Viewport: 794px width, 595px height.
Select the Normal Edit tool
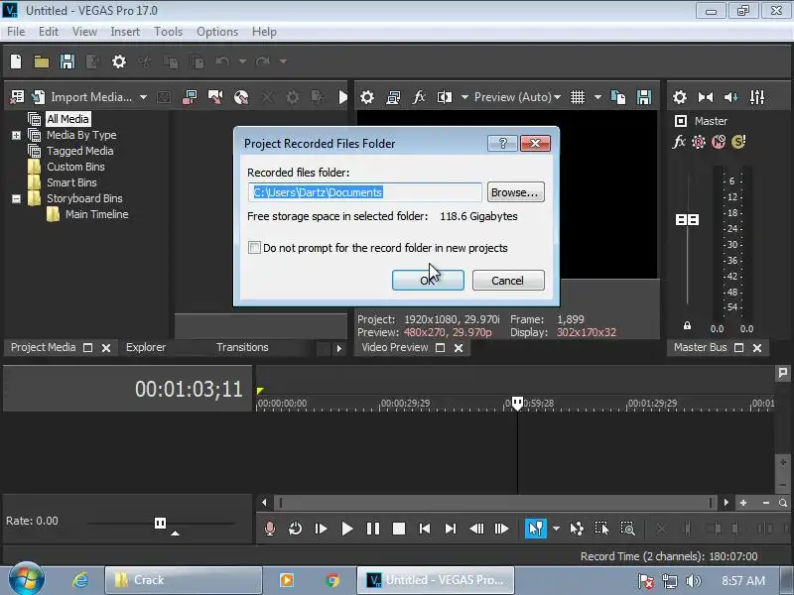pyautogui.click(x=535, y=529)
